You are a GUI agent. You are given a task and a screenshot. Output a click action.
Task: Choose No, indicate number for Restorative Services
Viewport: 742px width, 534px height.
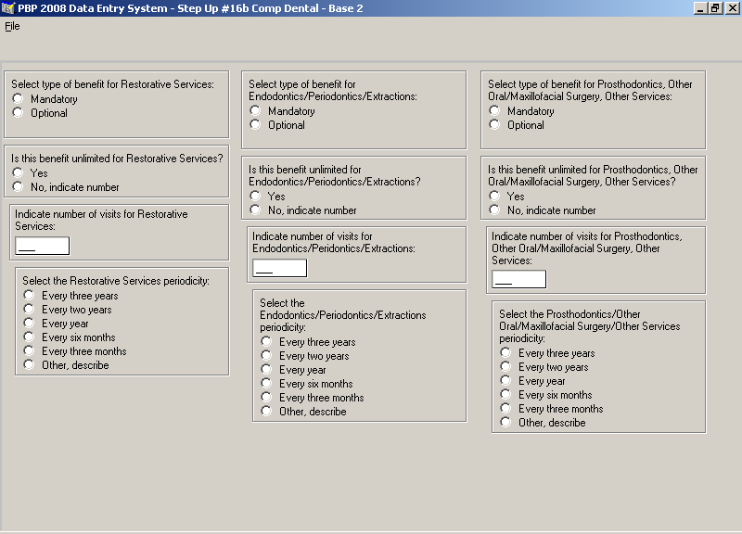pos(18,187)
